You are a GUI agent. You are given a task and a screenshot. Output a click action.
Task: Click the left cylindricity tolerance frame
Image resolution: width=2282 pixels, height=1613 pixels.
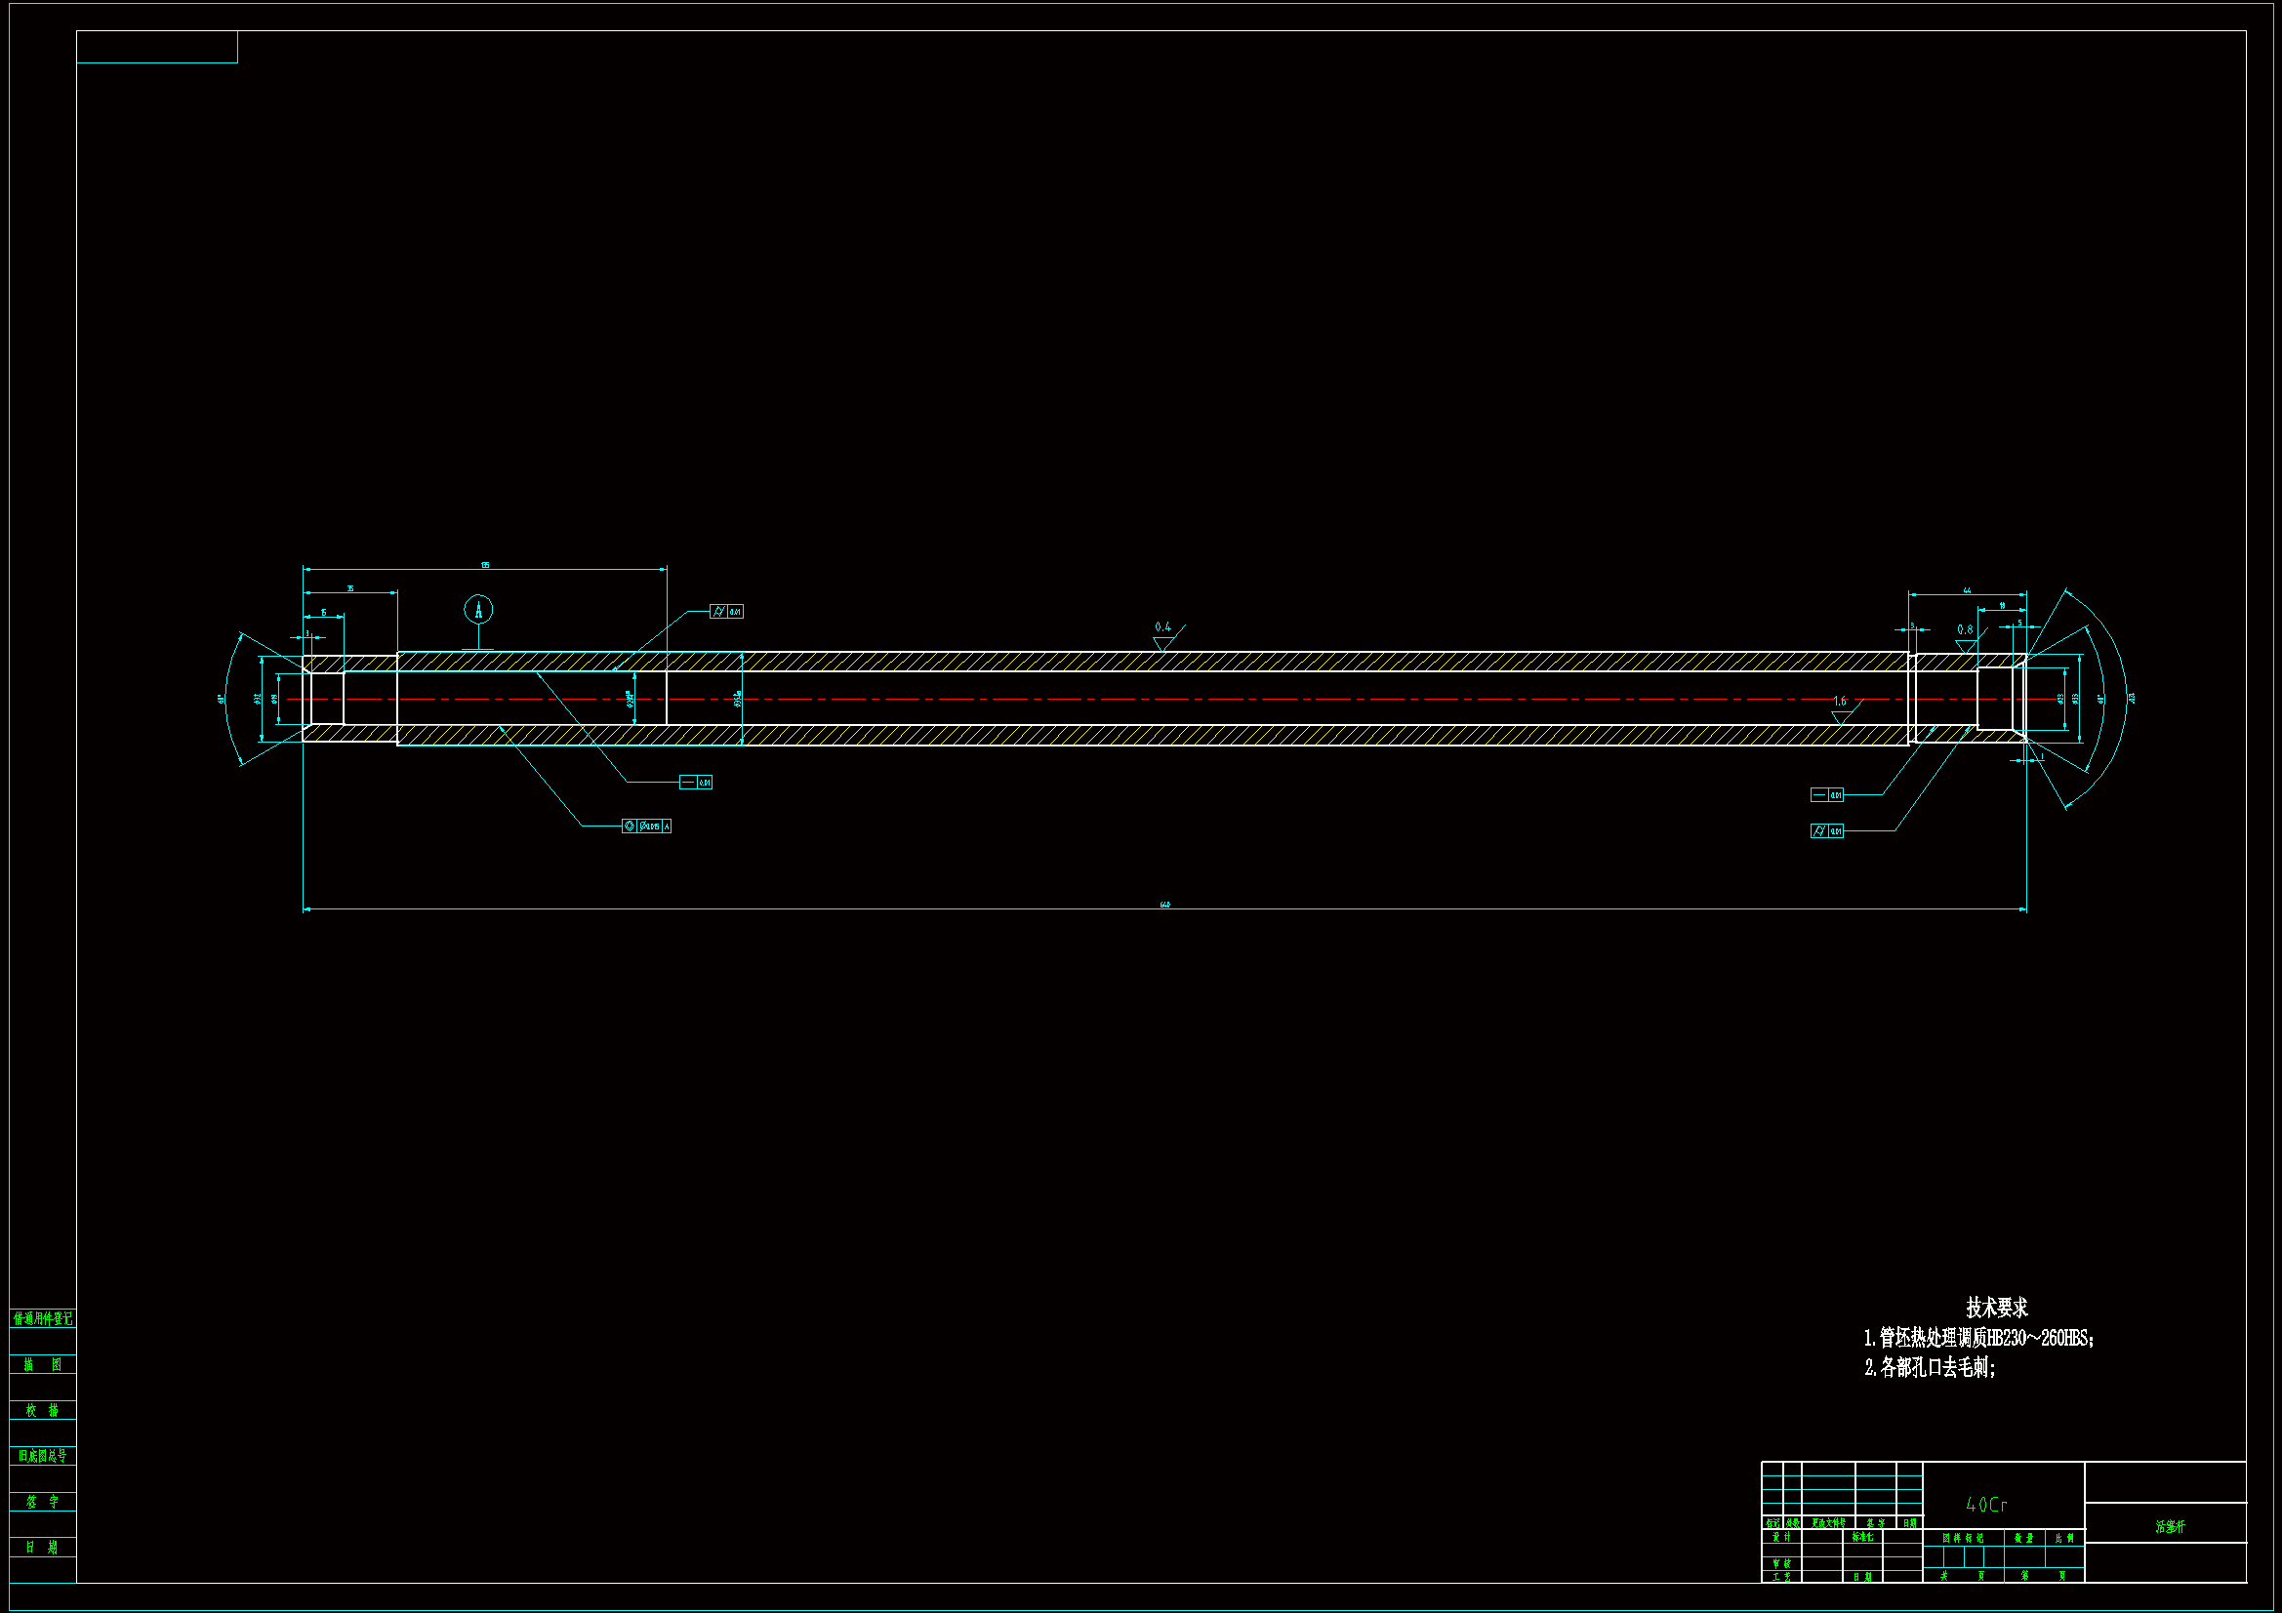pos(726,611)
